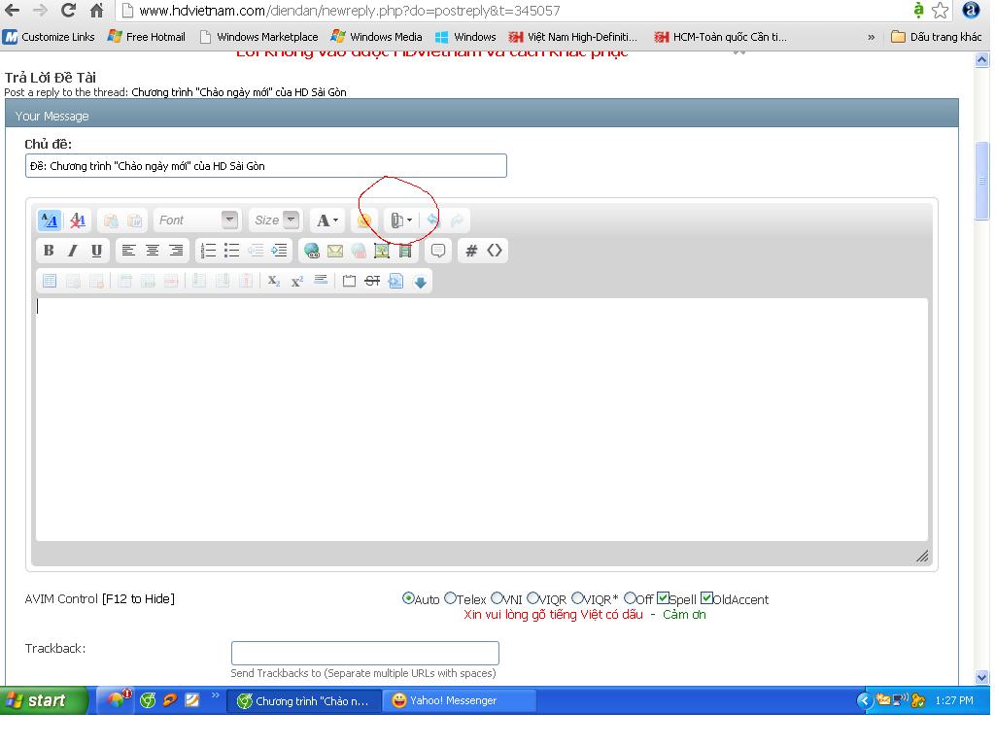Insert an ordered numbered list
This screenshot has width=995, height=746.
point(208,251)
